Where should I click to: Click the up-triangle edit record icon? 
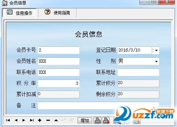56,120
